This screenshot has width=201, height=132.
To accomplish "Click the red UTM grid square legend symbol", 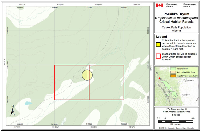I will point(158,56).
